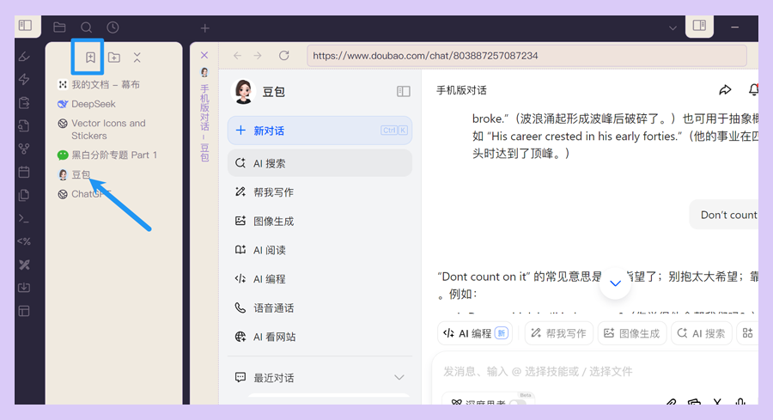Select 帮我写作 in the 豆包 menu
The height and width of the screenshot is (420, 773).
tap(320, 192)
